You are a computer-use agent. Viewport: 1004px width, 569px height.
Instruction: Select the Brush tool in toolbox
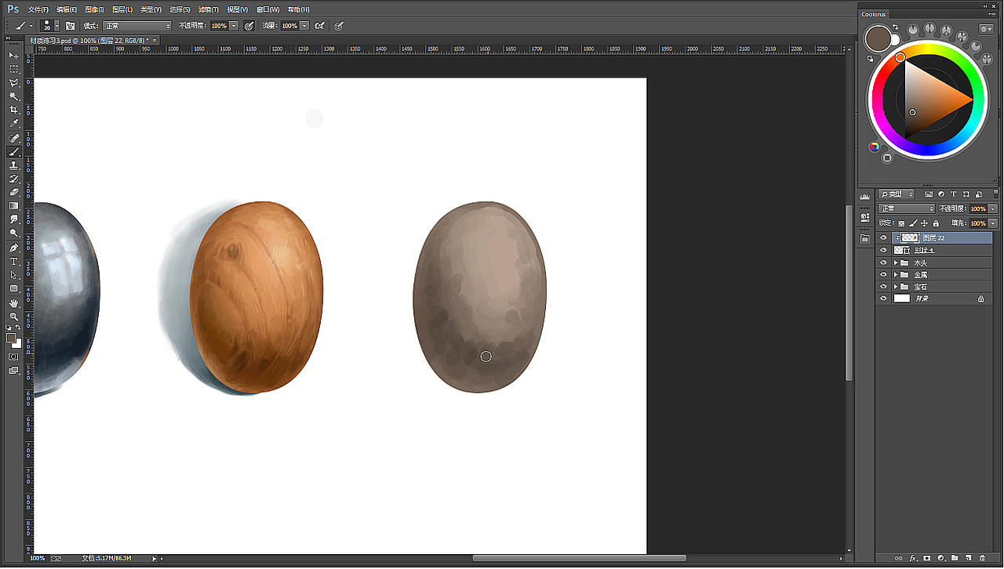pos(13,152)
